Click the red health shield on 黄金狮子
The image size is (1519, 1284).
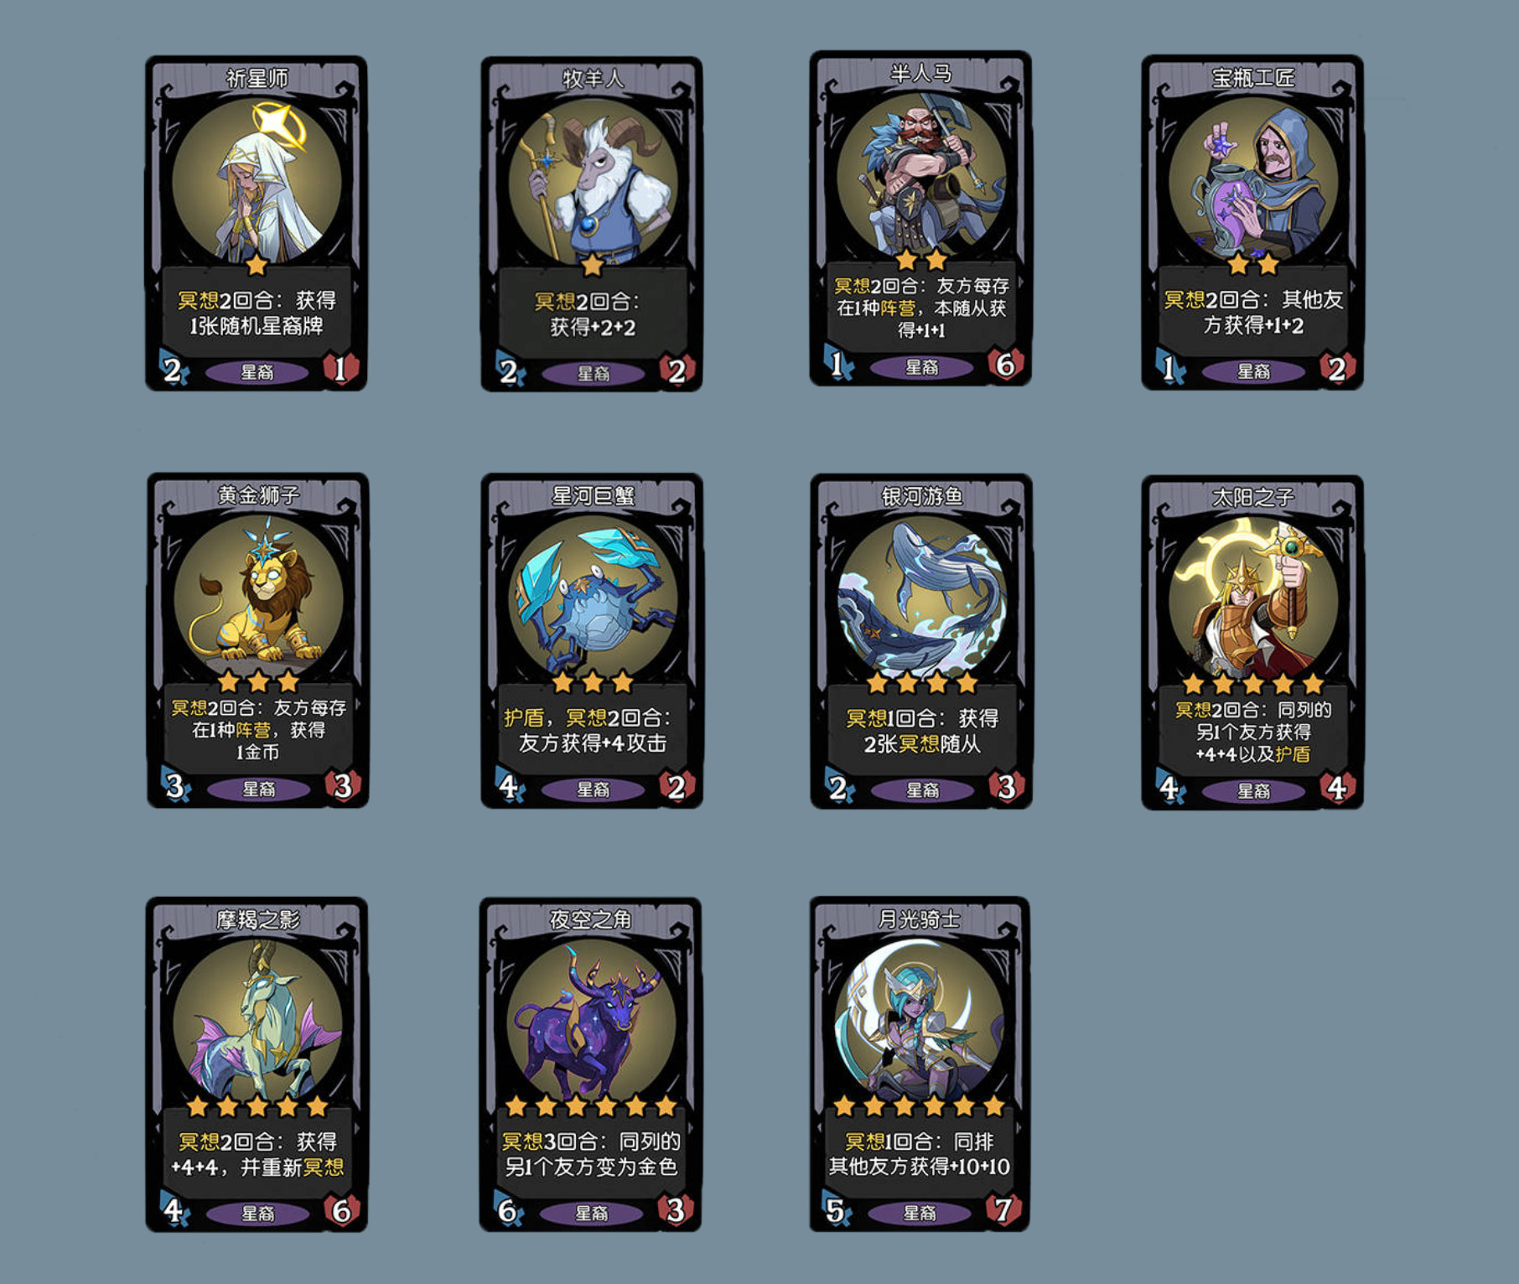pos(343,785)
